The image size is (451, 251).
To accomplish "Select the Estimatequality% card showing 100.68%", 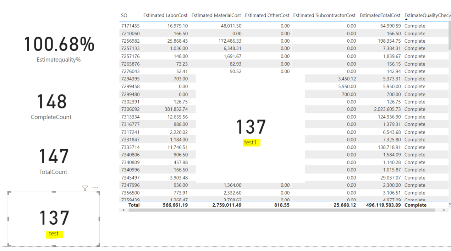I will (x=59, y=49).
